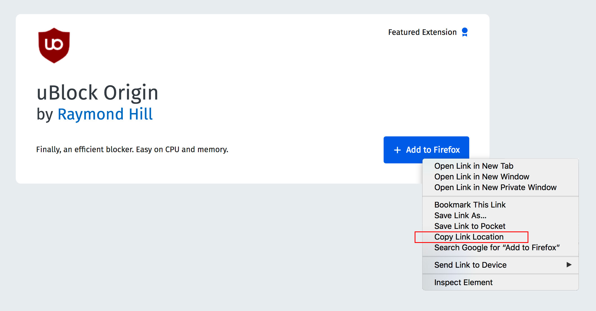Click Save Link to Pocket
This screenshot has height=311, width=596.
coord(470,226)
